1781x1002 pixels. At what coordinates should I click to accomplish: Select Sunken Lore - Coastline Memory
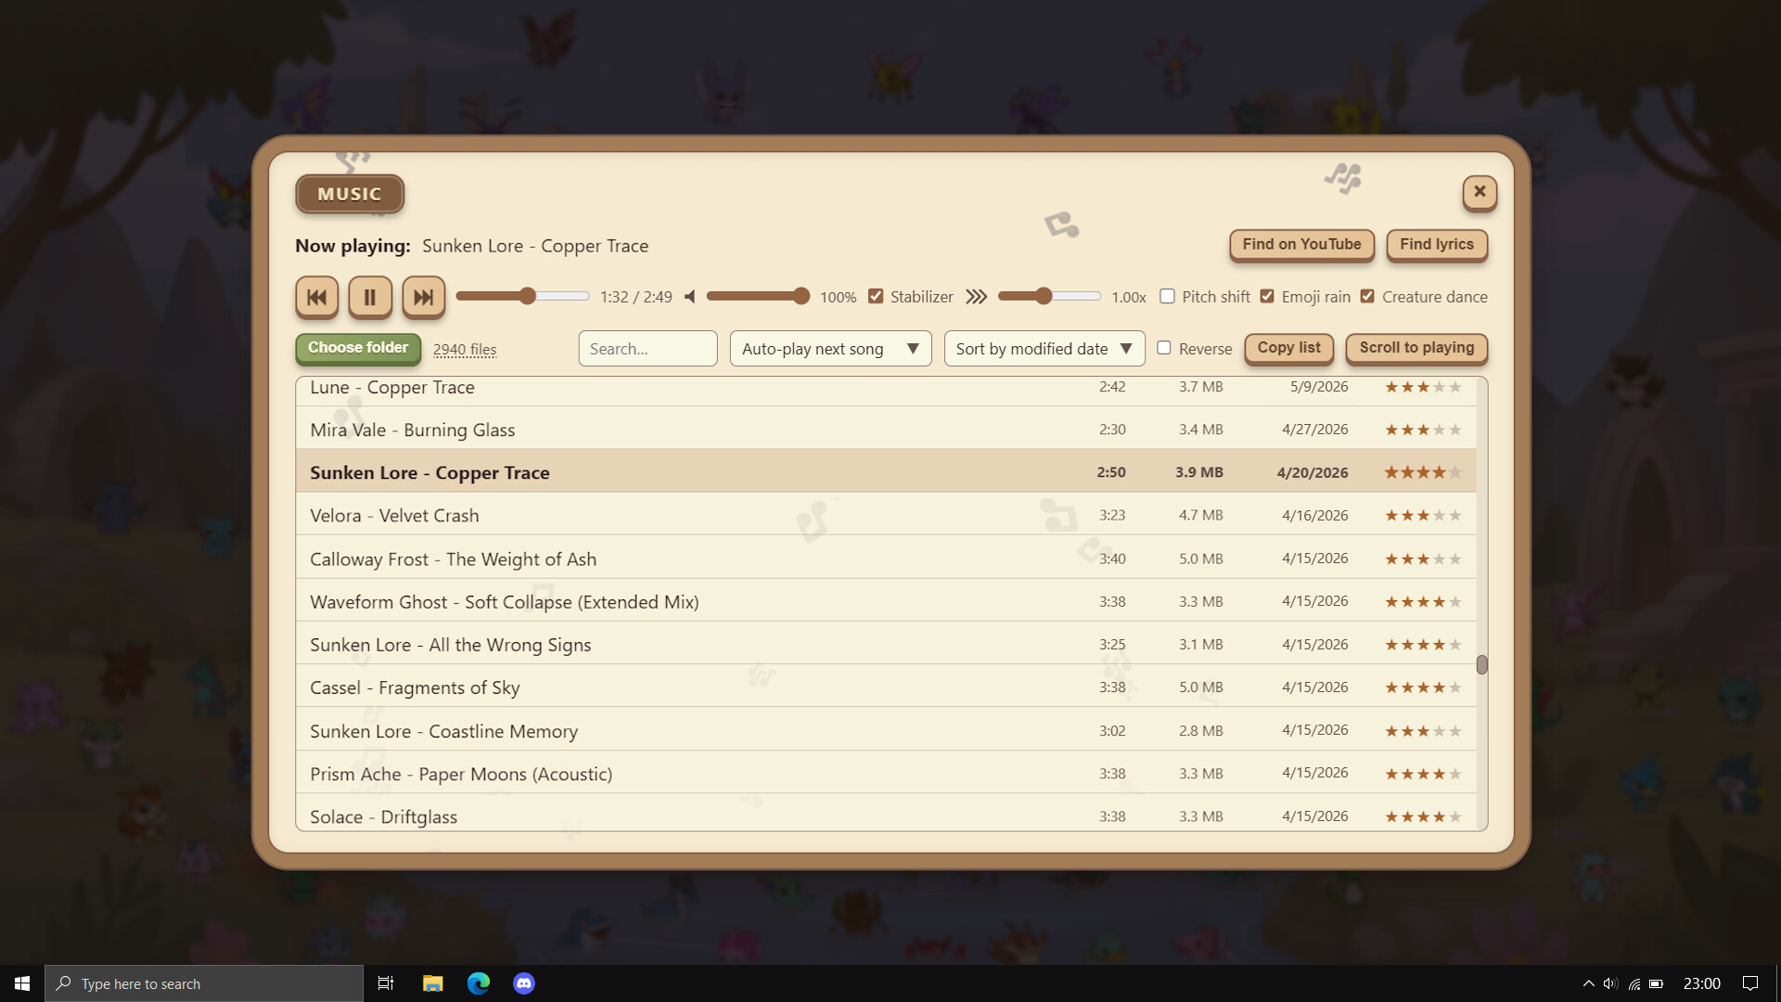tap(886, 730)
